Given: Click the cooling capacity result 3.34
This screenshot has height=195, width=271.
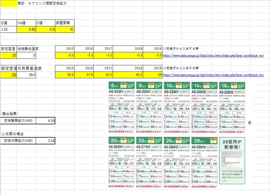Looking at the screenshot, I should click(x=46, y=141).
